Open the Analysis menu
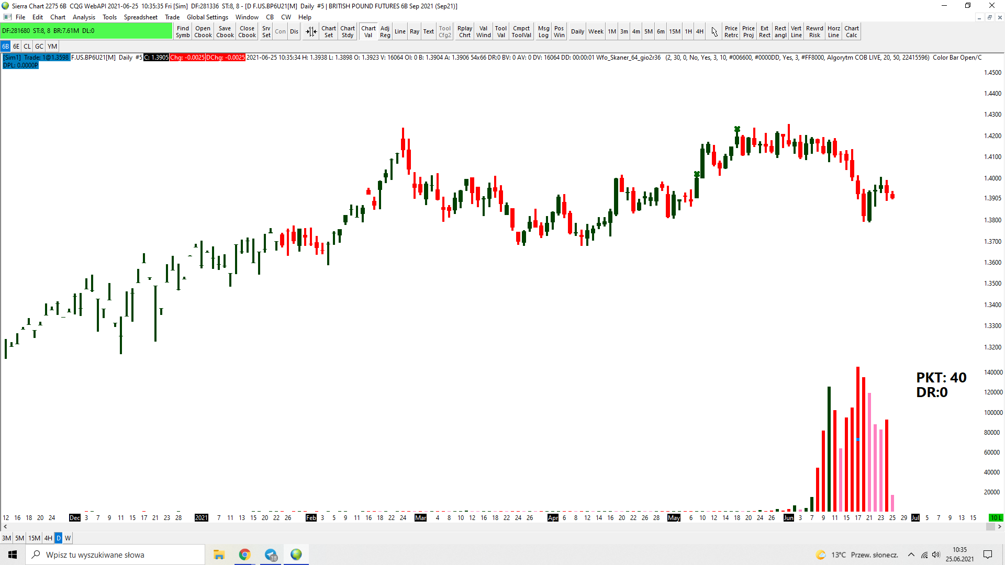The width and height of the screenshot is (1005, 565). click(x=84, y=17)
